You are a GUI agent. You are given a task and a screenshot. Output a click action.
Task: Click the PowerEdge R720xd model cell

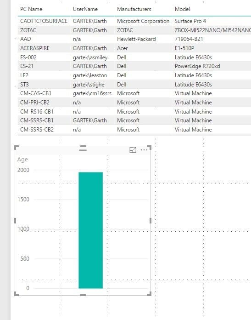(197, 66)
